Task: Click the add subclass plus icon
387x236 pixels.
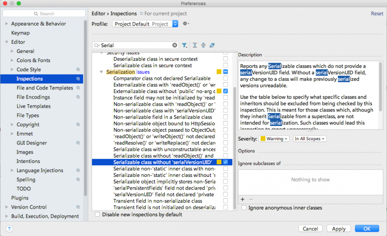Action: point(243,199)
